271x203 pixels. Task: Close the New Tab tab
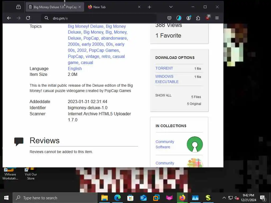[139, 7]
